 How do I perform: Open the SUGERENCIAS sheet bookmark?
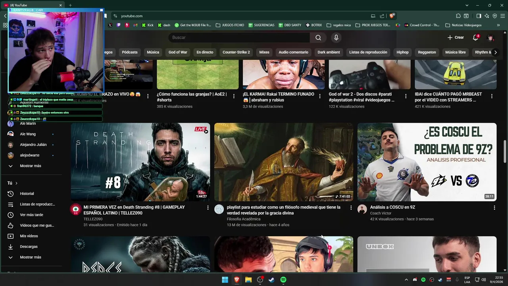261,25
